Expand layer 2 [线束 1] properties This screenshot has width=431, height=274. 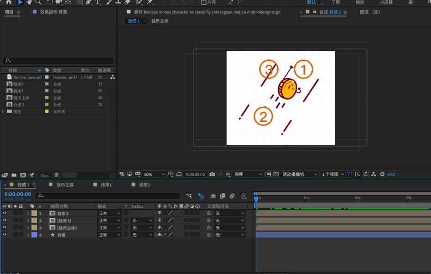[x=28, y=220]
